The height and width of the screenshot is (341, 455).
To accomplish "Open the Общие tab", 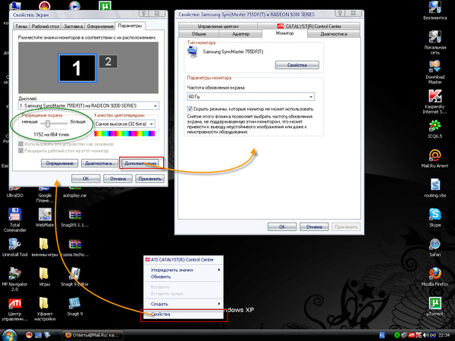I will 199,34.
